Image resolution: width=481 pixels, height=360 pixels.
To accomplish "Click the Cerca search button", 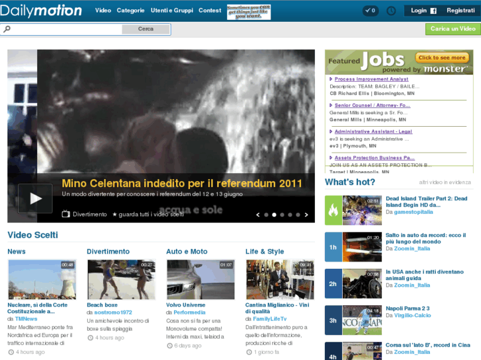I will coord(146,29).
